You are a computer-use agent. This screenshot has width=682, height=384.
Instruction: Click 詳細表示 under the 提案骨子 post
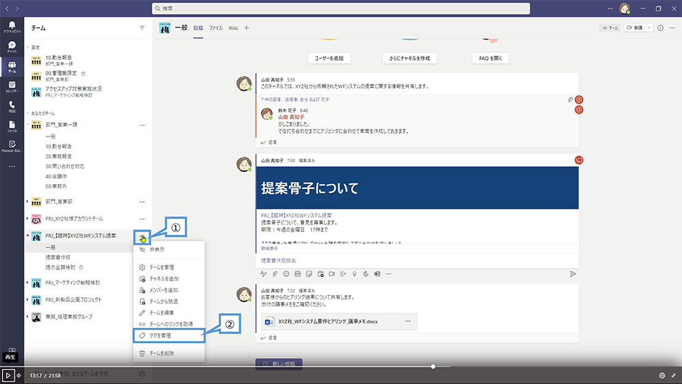point(269,248)
